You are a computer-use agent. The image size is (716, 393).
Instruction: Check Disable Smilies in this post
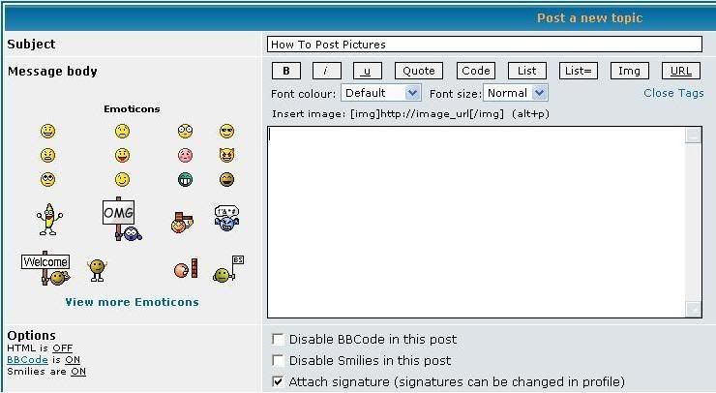click(x=277, y=360)
